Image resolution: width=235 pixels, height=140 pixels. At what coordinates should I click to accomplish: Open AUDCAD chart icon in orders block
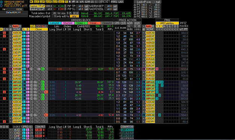[11, 33]
